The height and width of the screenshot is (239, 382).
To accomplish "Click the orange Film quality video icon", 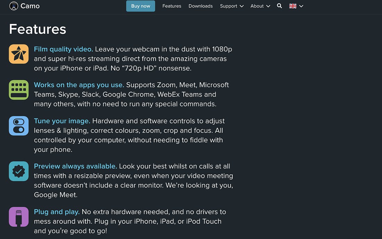I will (x=19, y=54).
